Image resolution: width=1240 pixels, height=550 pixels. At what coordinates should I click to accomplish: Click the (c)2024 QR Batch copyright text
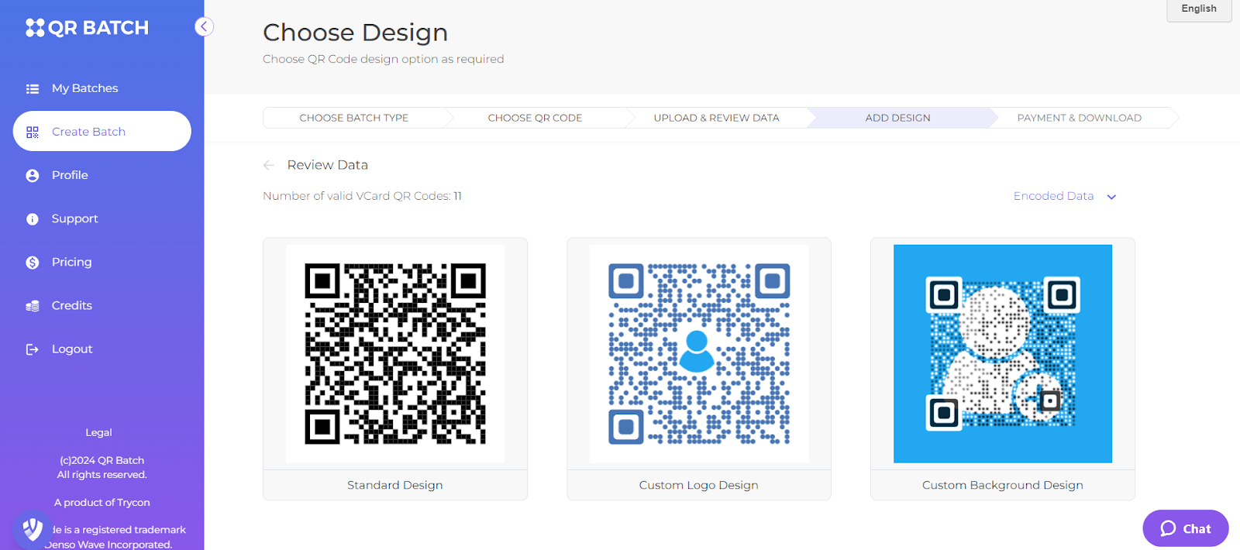pyautogui.click(x=102, y=460)
